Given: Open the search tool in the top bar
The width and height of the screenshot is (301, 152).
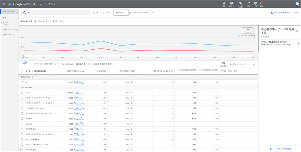Looking at the screenshot, I should [x=224, y=4].
